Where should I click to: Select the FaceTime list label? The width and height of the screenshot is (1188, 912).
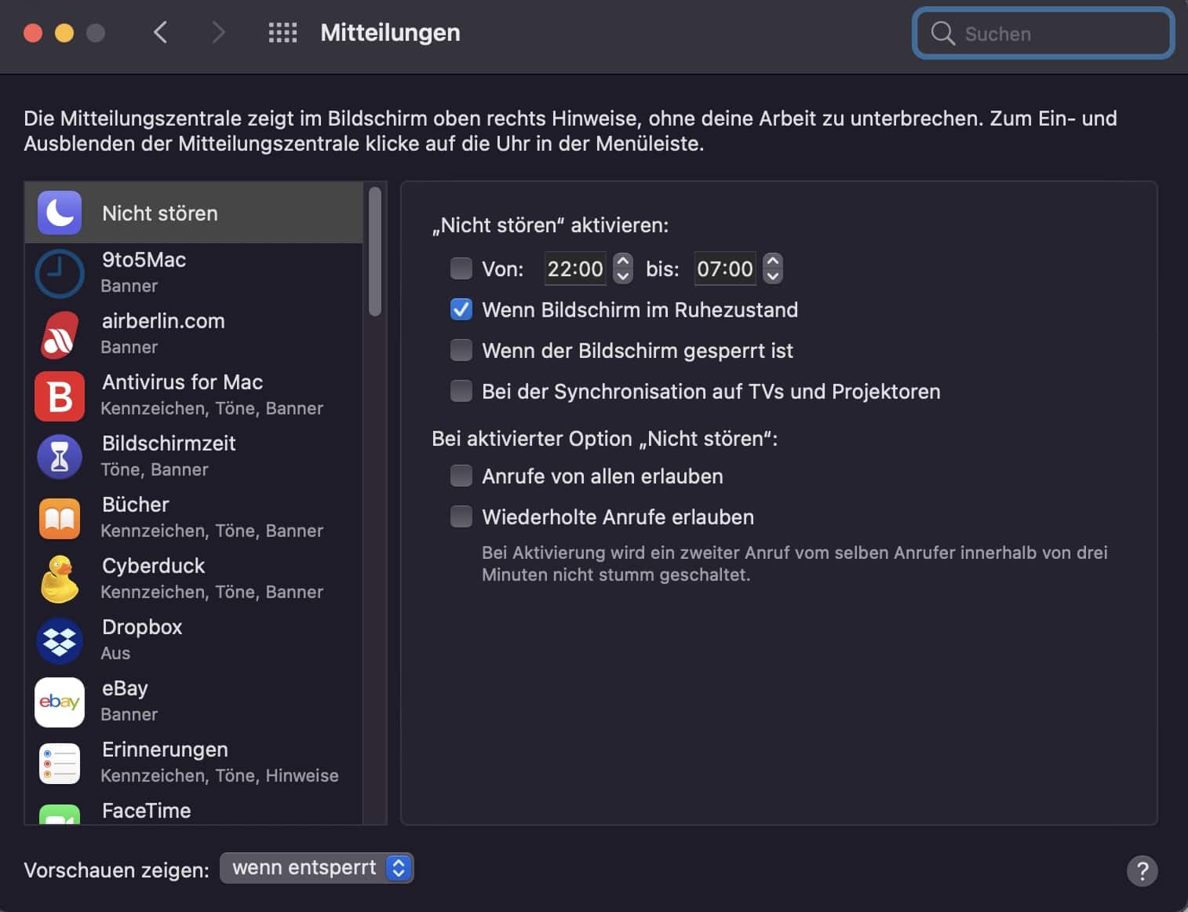(x=147, y=811)
